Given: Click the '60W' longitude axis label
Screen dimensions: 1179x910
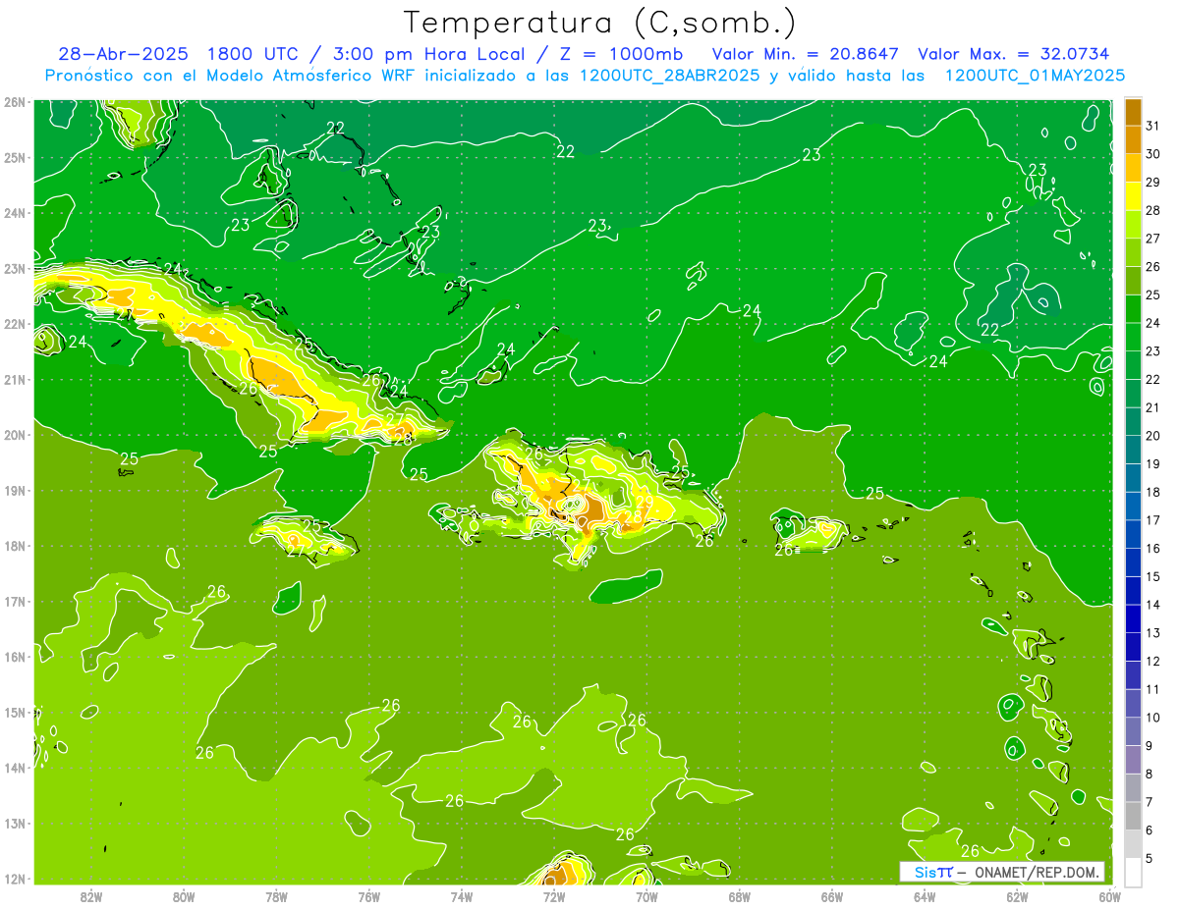Looking at the screenshot, I should [1110, 896].
